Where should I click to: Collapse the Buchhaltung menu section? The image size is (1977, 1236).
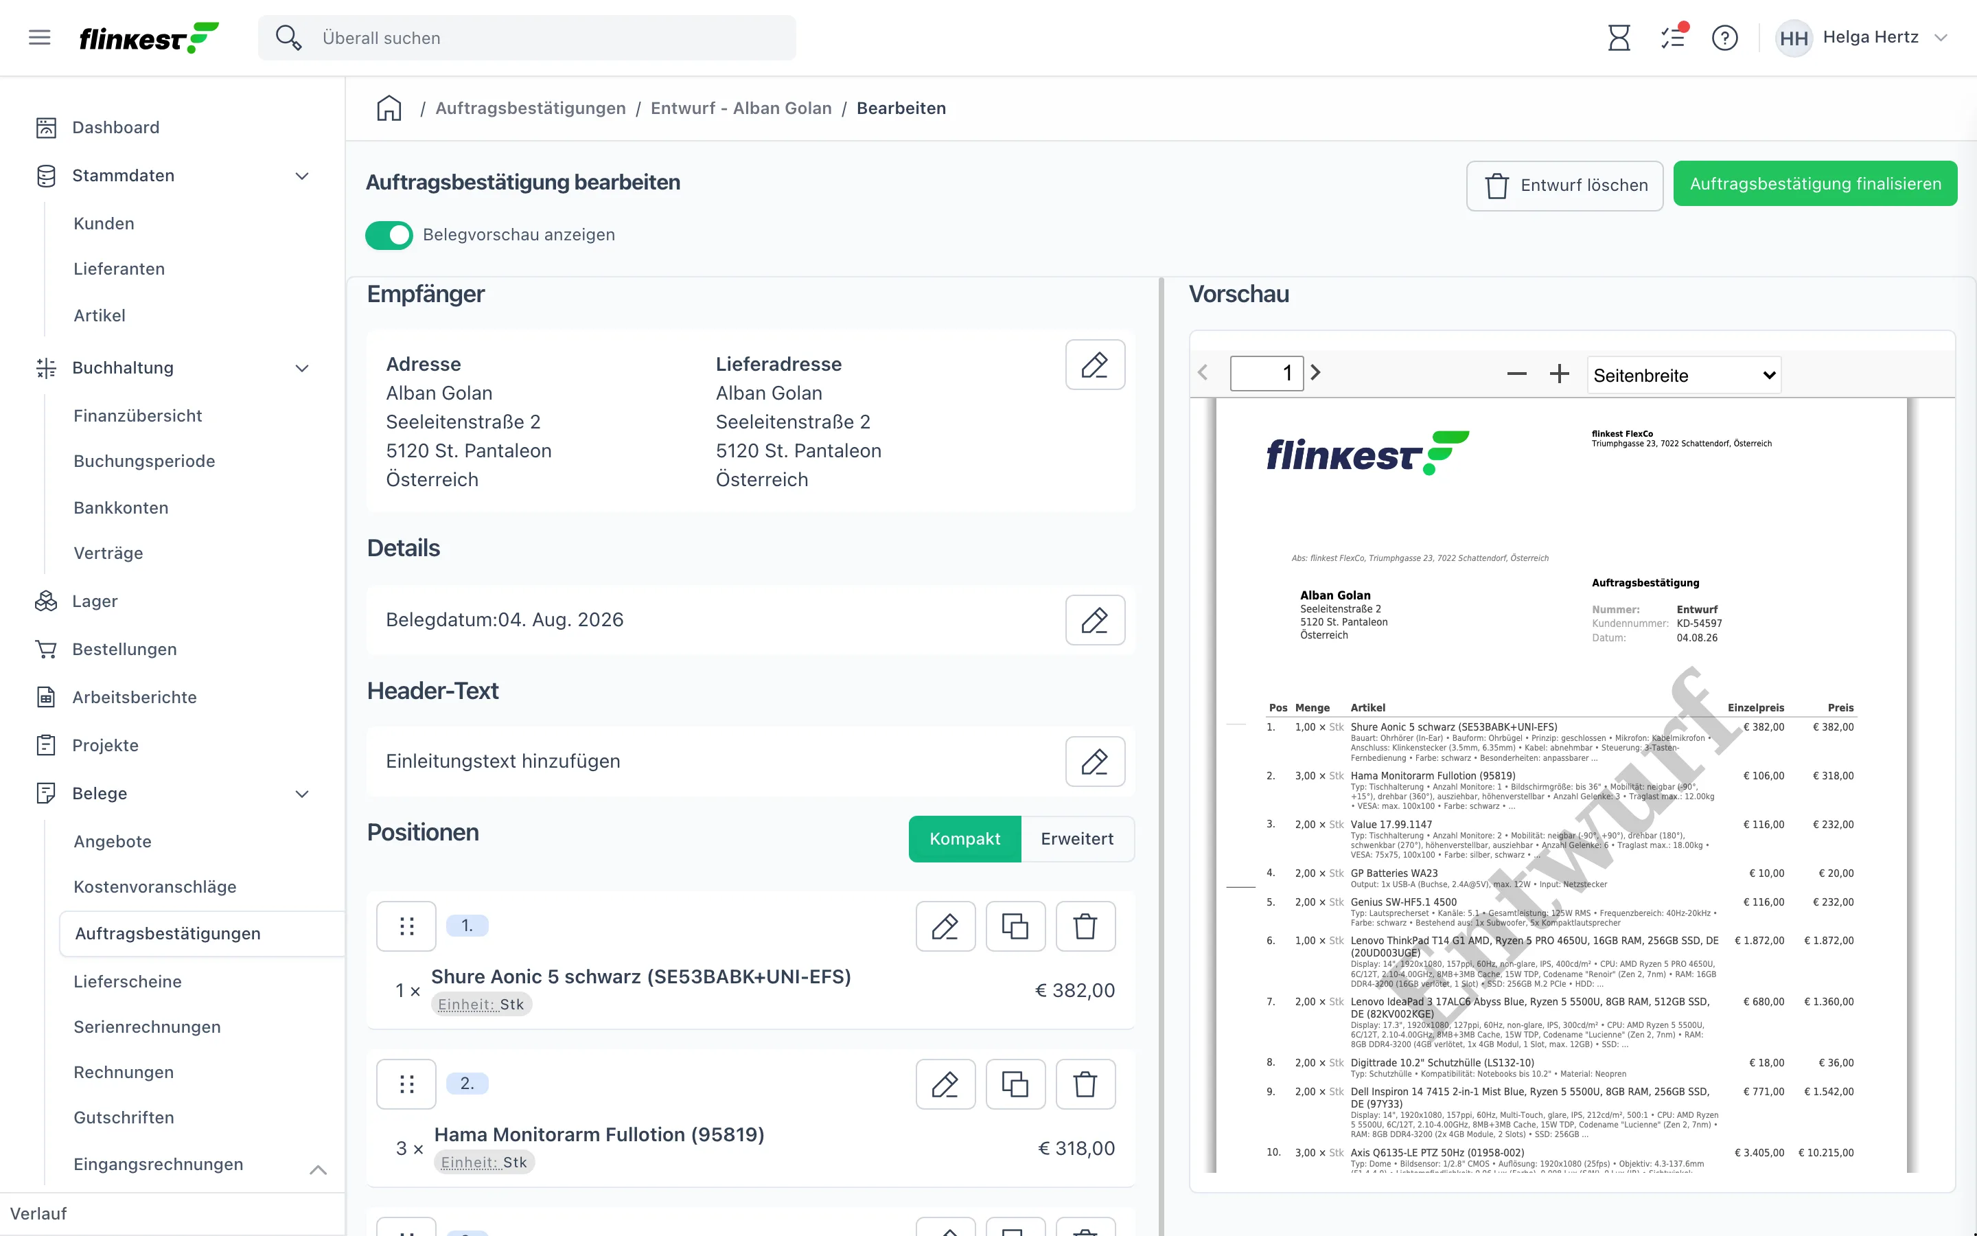click(x=301, y=368)
